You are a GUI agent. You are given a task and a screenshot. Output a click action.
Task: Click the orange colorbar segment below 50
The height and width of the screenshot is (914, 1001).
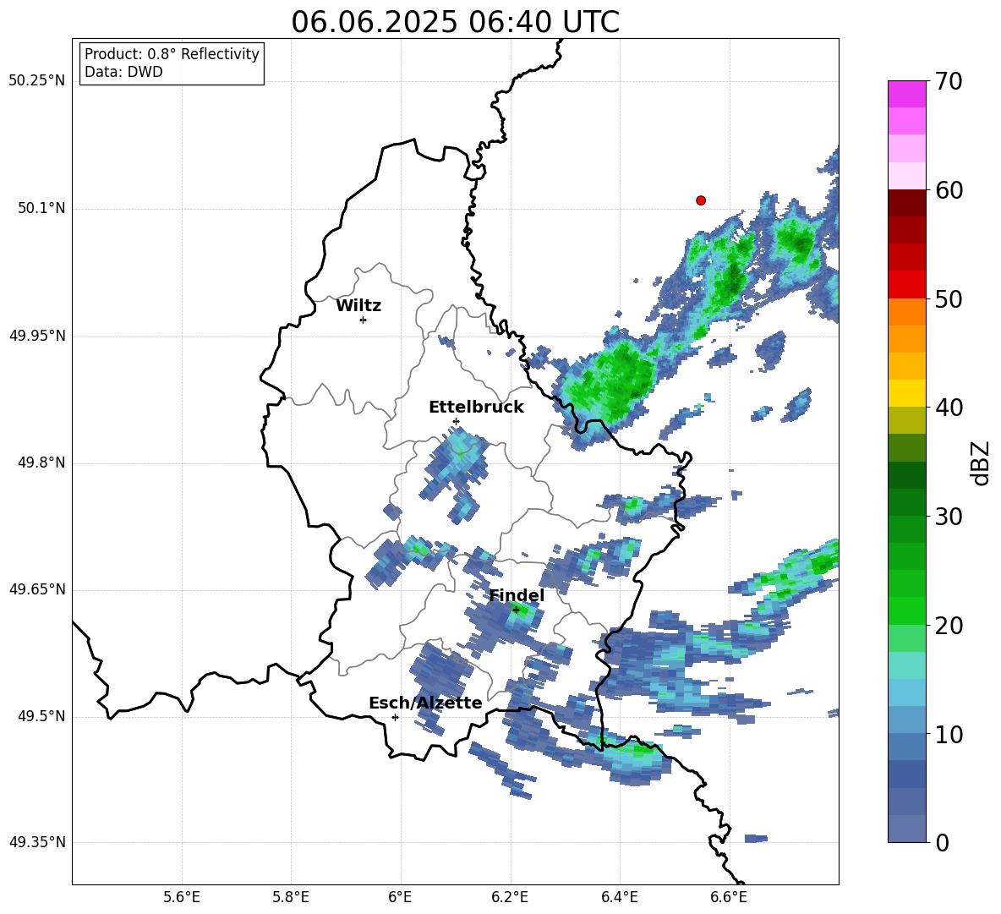(906, 311)
